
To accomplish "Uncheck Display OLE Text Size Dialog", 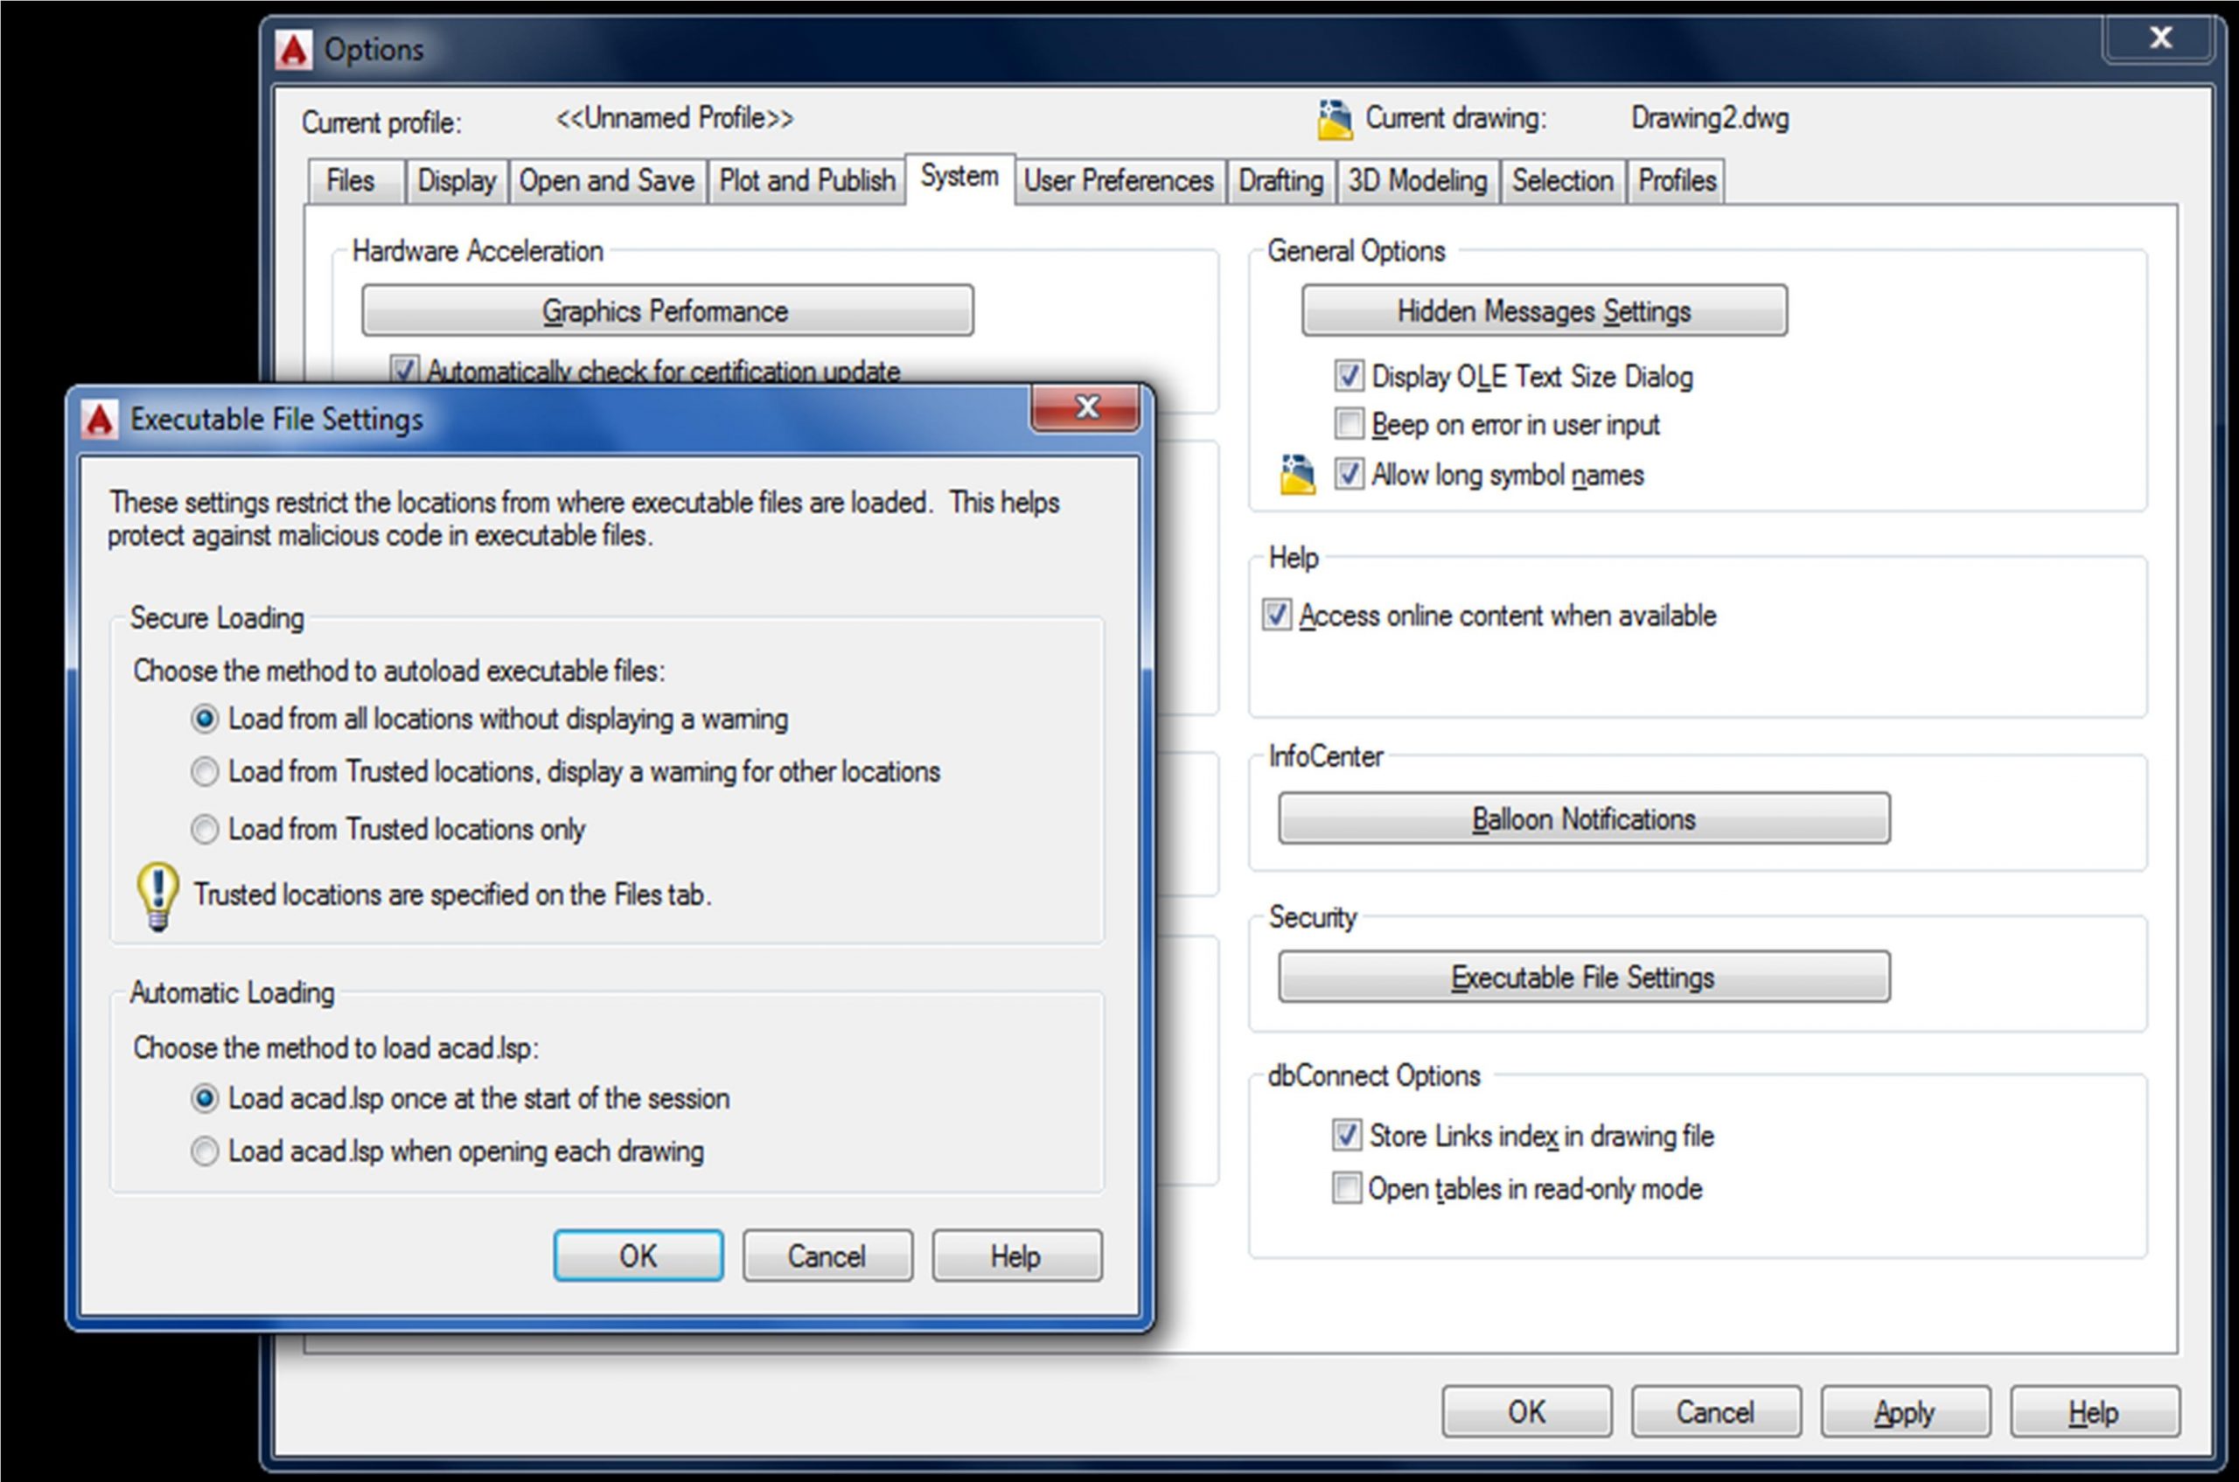I will 1349,376.
